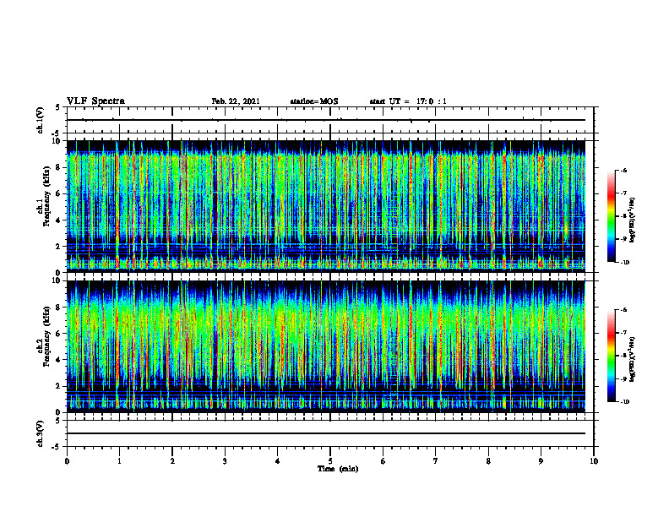Select the "start UT = 17:0 :1" text
Image resolution: width=669 pixels, height=517 pixels.
coord(408,101)
